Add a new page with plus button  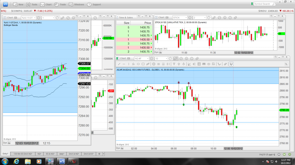pyautogui.click(x=99, y=154)
